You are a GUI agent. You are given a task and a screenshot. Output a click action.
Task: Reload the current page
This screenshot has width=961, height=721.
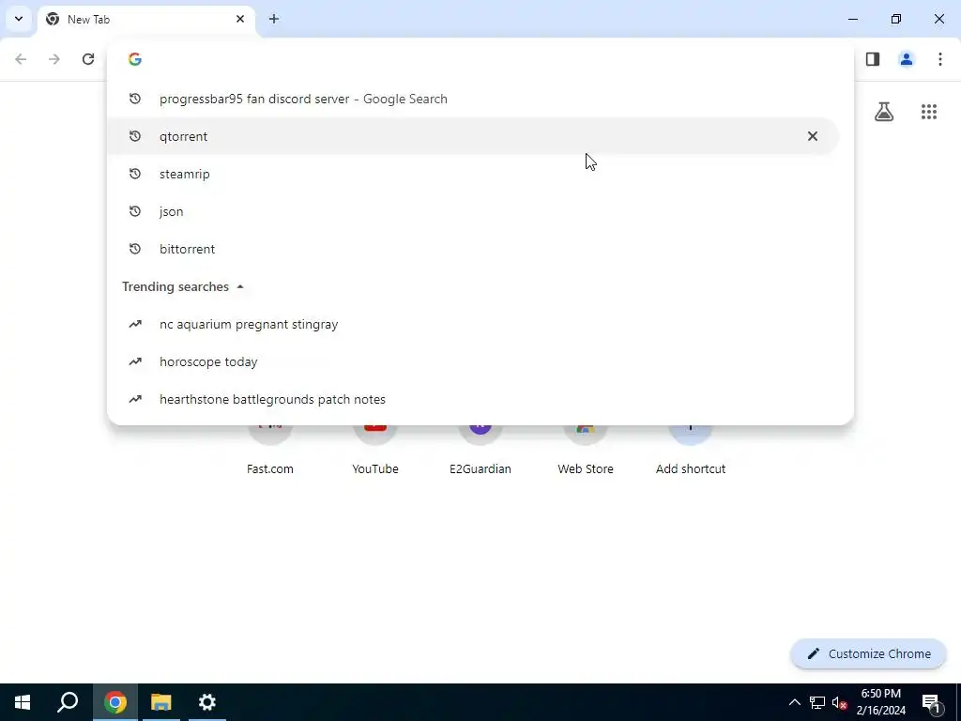(x=88, y=59)
